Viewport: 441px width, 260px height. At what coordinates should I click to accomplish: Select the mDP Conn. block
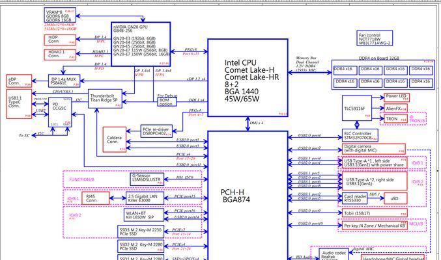(x=60, y=40)
